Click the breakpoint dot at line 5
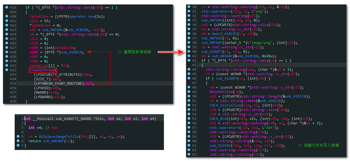Screen dimensions: 350x161 19,137
